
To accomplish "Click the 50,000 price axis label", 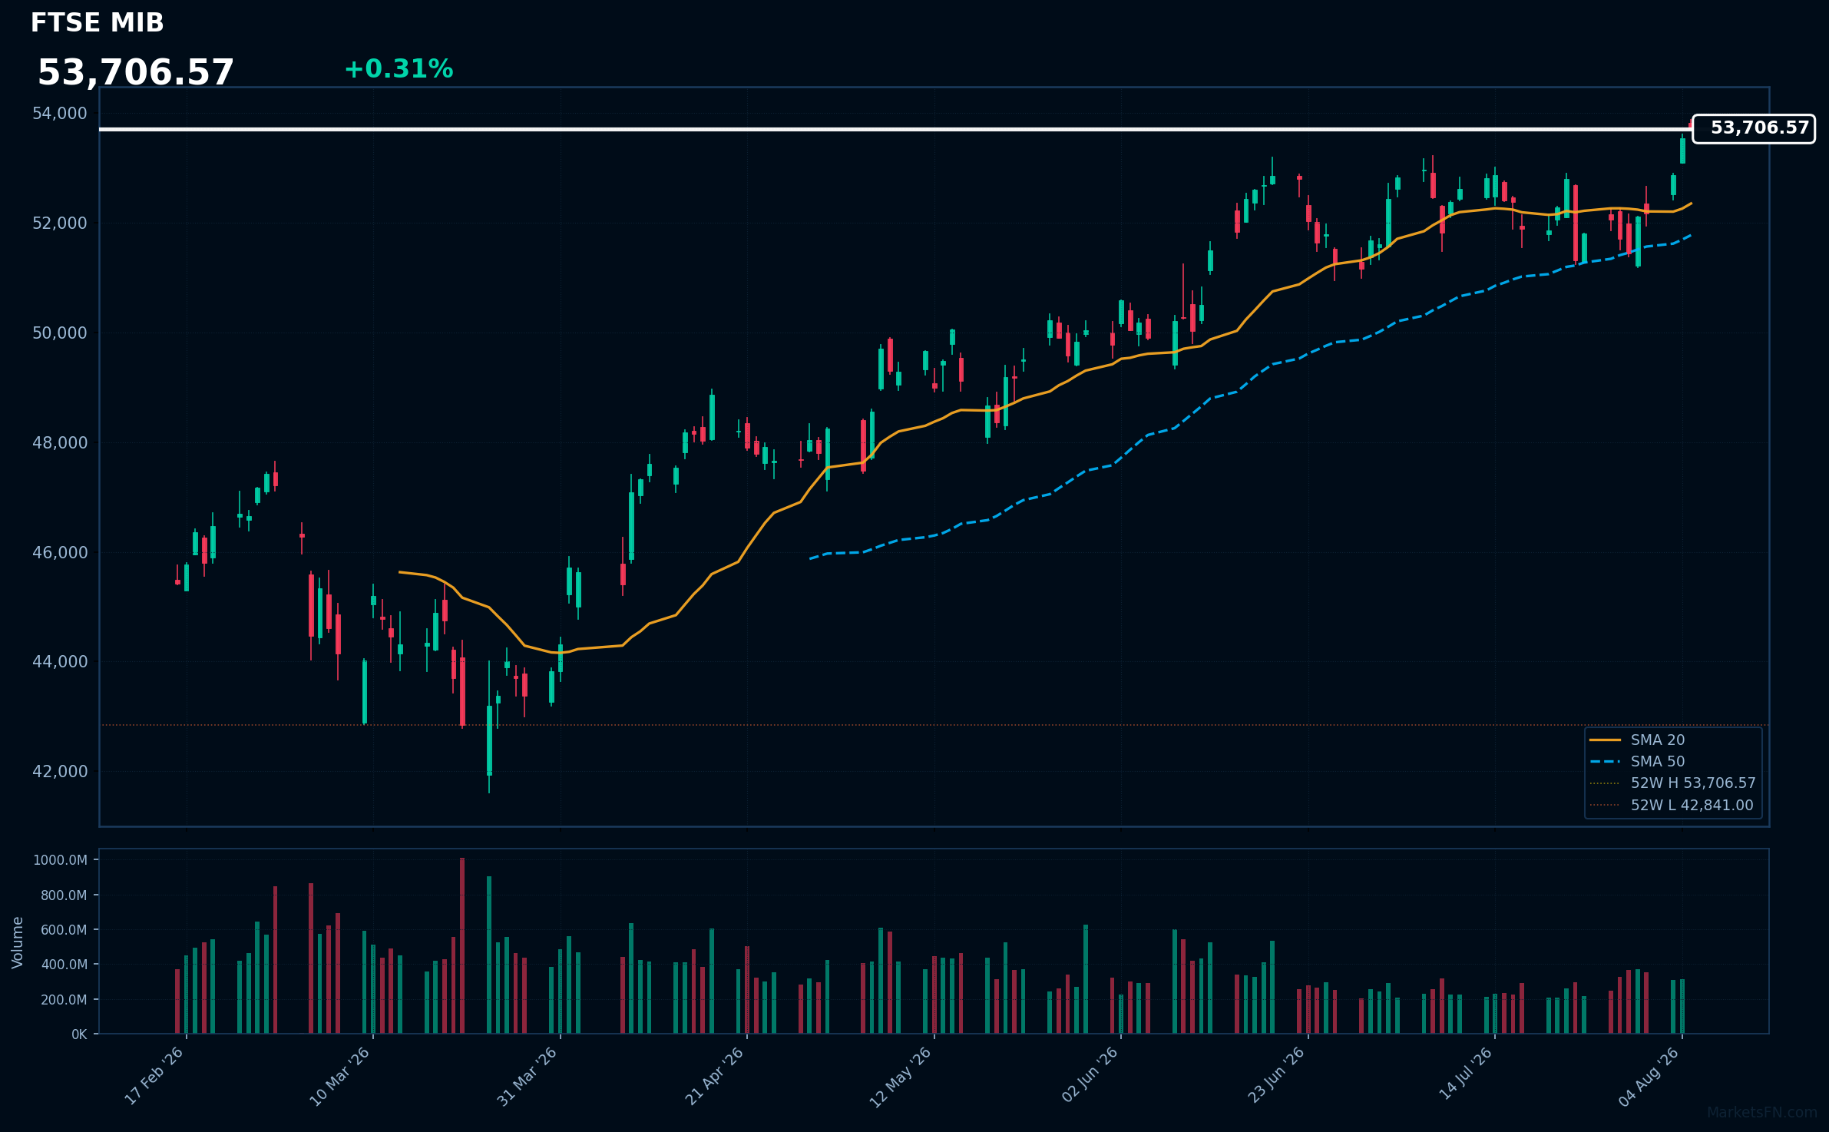I will [60, 333].
